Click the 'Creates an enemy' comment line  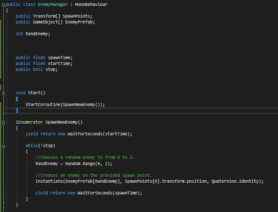93,175
